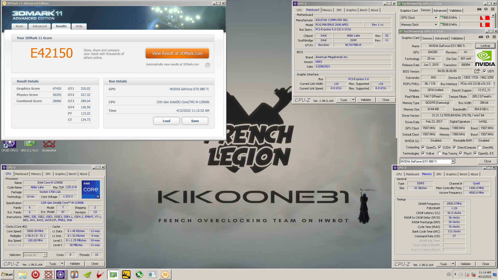Toggle automatically view results at 3DMark.com checkbox
This screenshot has height=280, width=498.
point(208,65)
